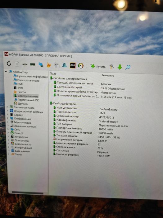Viewport: 163px width, 218px height.
Task: Click the SurfaceBattery1 value
Action: click(108, 121)
